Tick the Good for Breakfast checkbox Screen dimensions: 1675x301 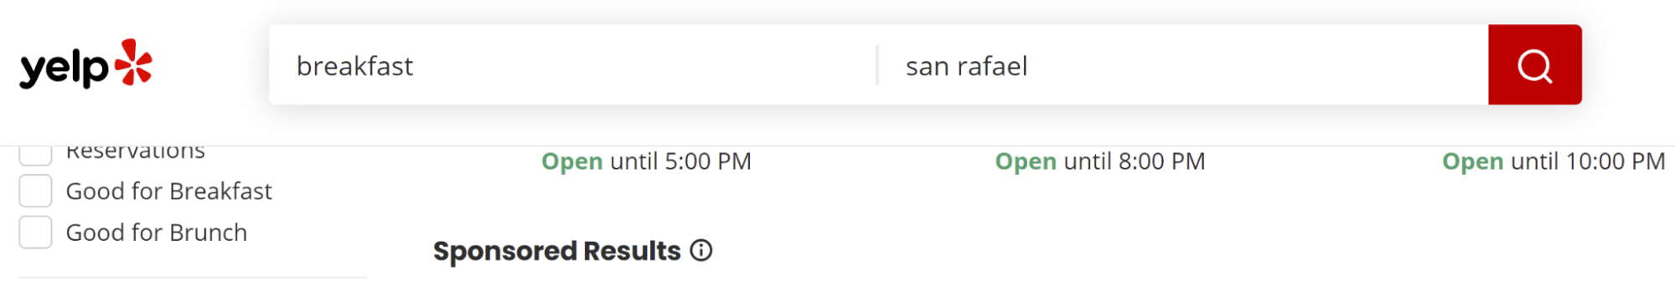click(35, 191)
